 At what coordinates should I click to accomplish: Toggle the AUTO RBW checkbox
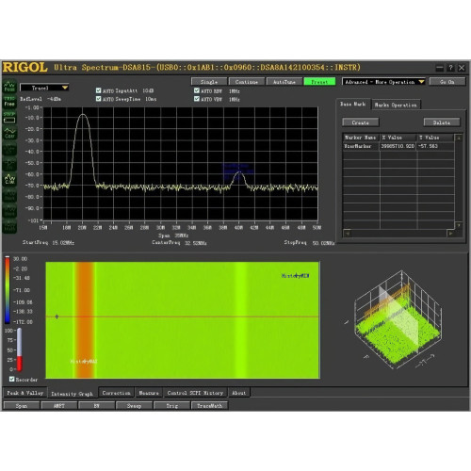tap(197, 90)
